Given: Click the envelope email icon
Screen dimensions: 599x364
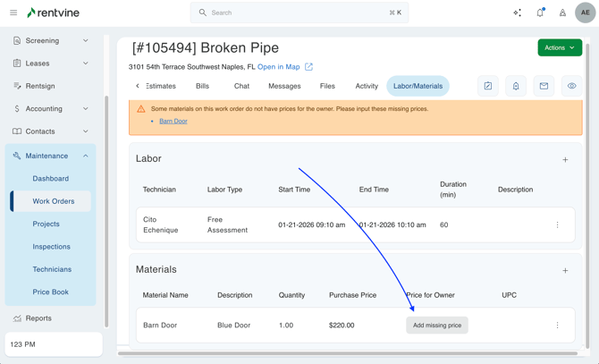Looking at the screenshot, I should (x=544, y=86).
